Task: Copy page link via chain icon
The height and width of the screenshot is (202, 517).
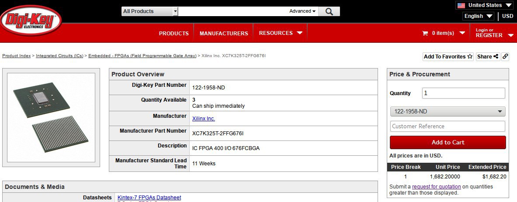Action: [505, 57]
